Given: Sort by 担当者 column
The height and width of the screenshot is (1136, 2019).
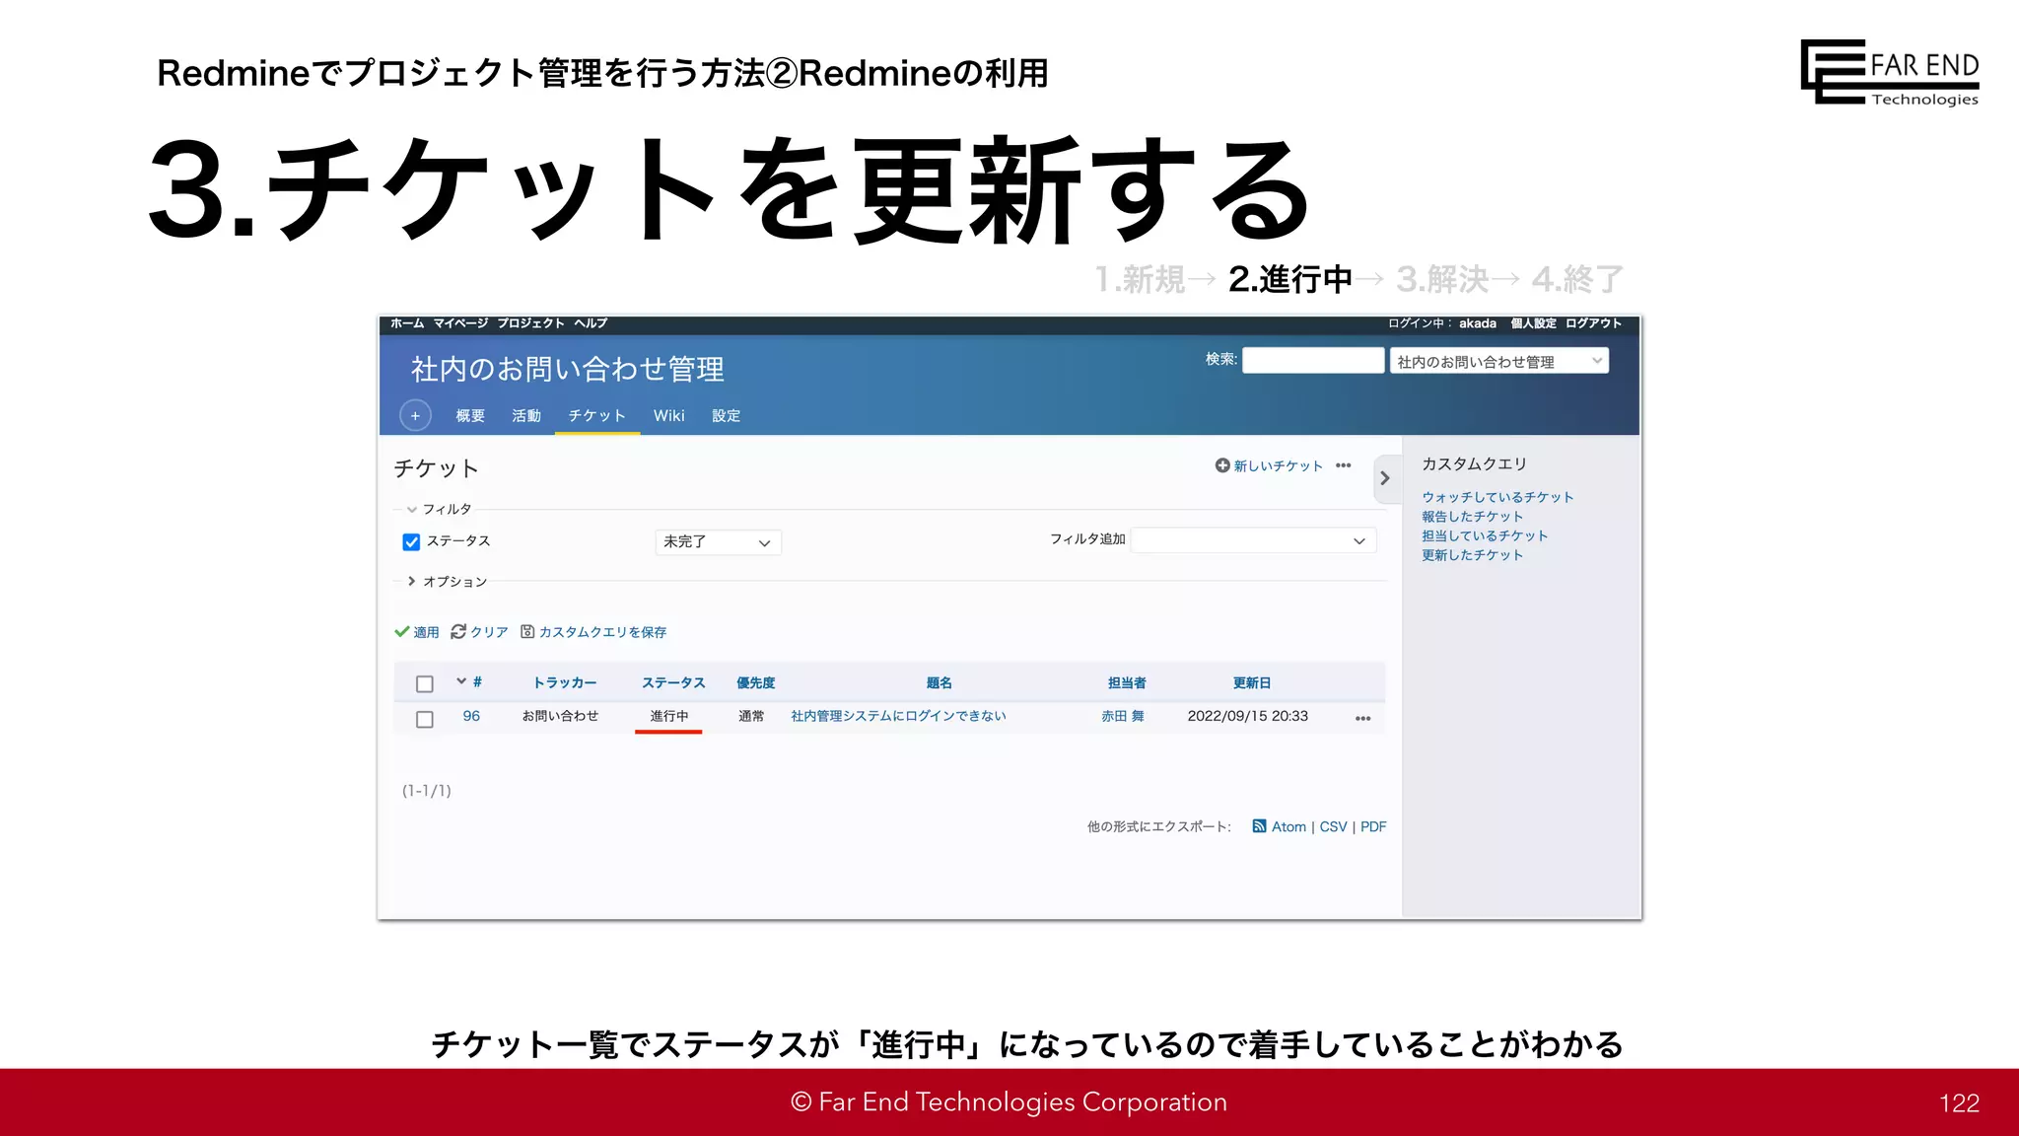Looking at the screenshot, I should pos(1127,682).
